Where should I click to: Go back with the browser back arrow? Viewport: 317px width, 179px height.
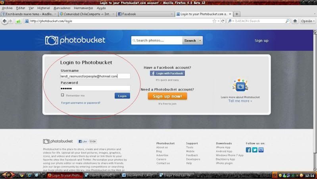[5, 21]
